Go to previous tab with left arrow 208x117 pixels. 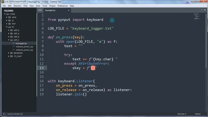coord(39,10)
